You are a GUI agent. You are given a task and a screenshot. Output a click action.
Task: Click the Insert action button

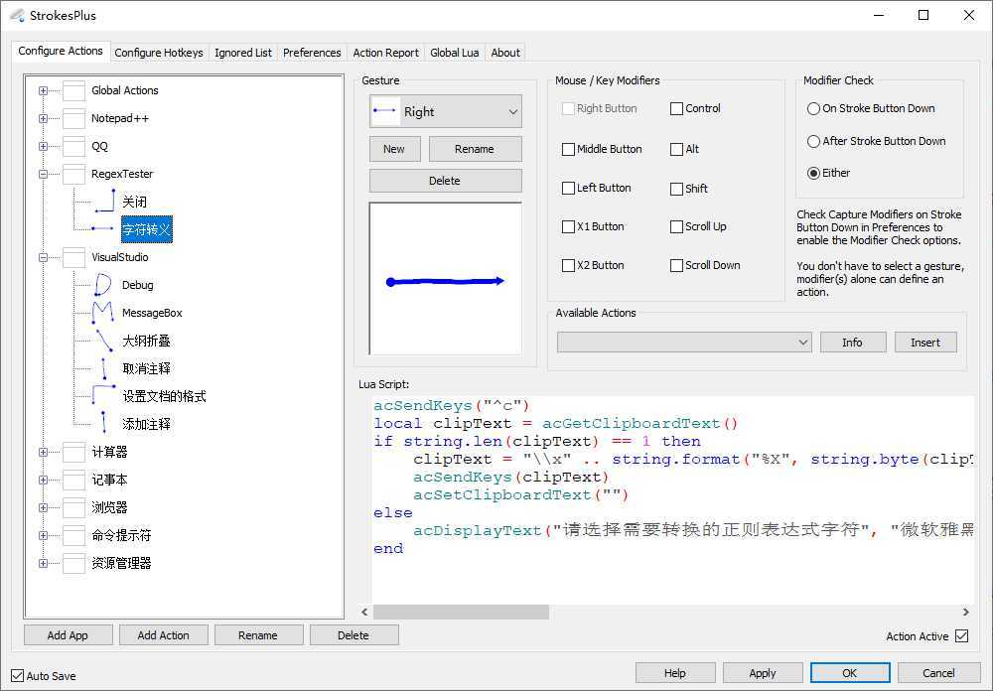point(925,342)
